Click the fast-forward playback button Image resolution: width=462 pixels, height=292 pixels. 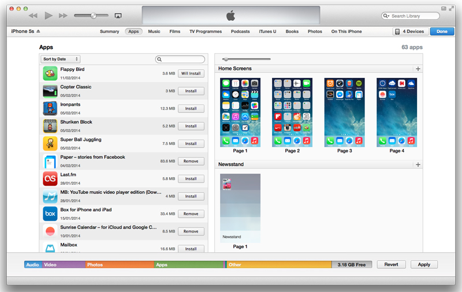click(x=63, y=16)
